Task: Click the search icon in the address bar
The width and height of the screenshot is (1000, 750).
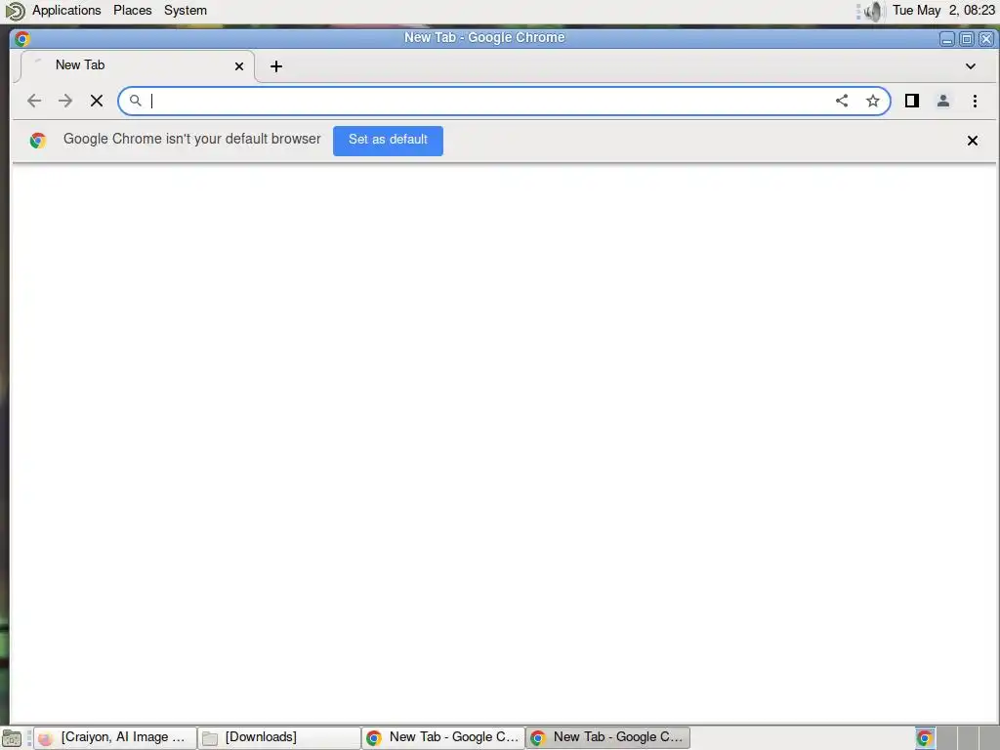Action: click(135, 101)
